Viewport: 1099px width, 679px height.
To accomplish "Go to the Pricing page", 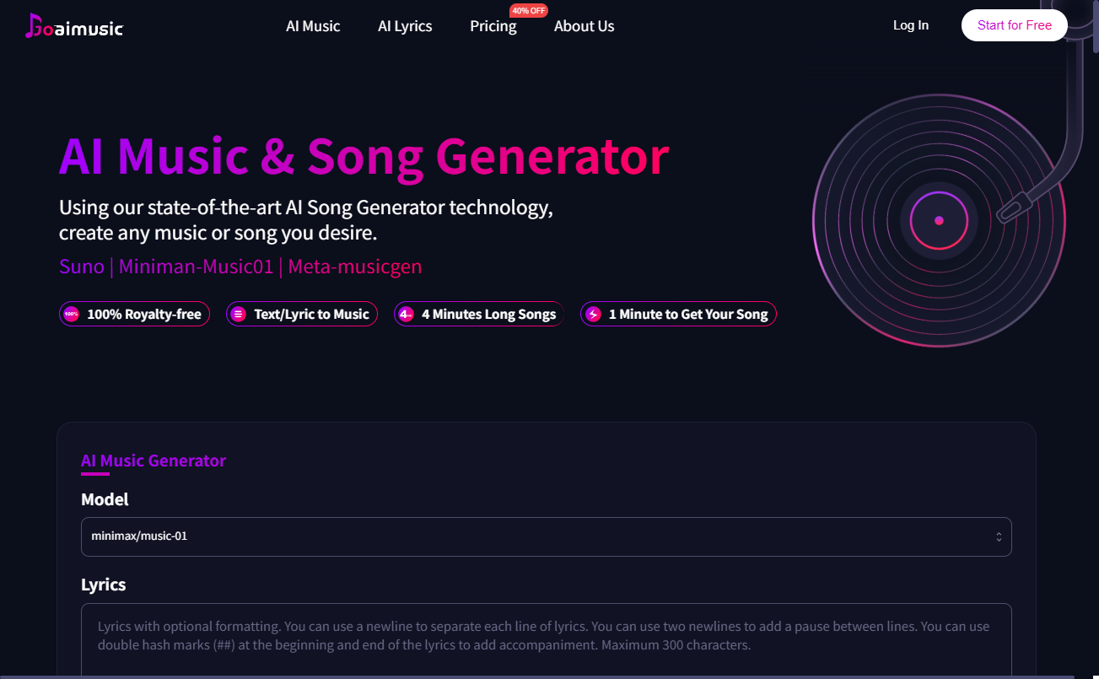I will tap(493, 26).
